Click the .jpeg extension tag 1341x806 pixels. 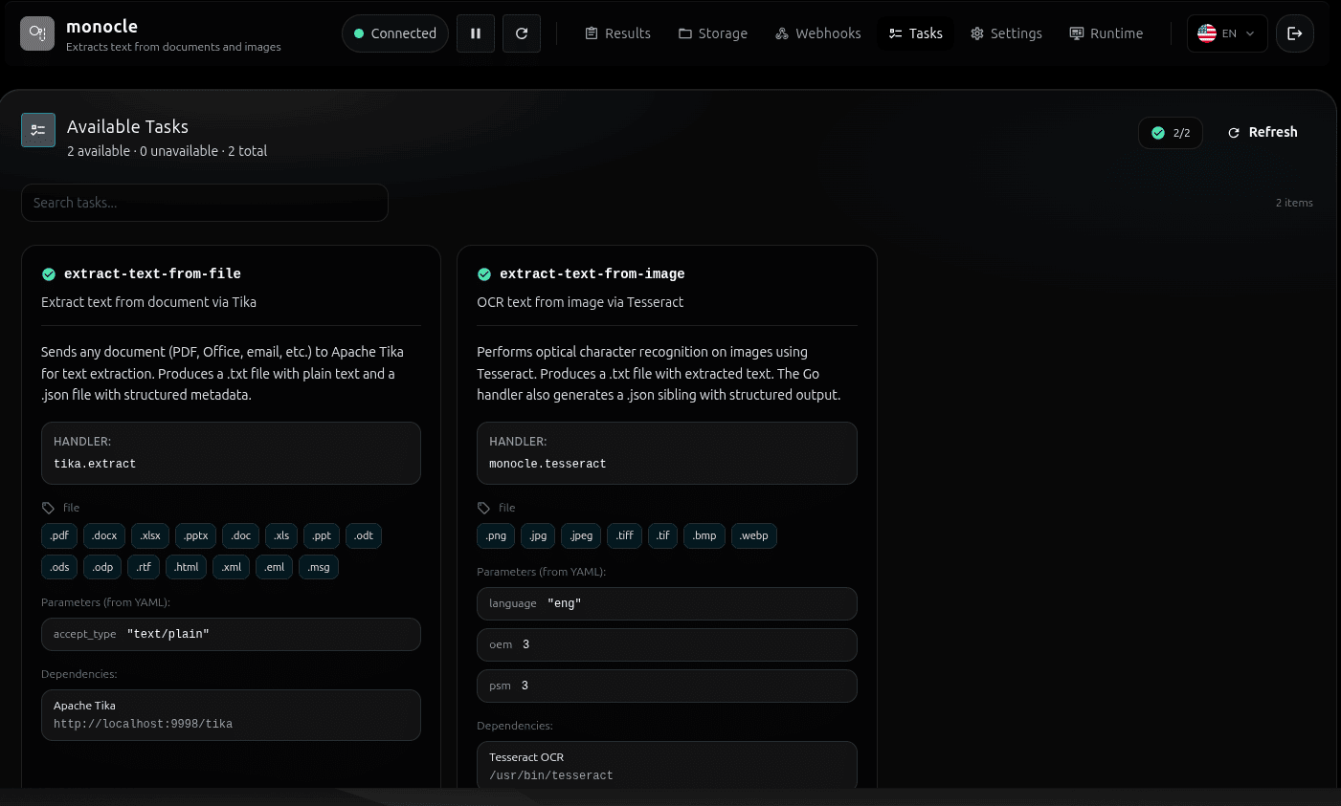[581, 536]
